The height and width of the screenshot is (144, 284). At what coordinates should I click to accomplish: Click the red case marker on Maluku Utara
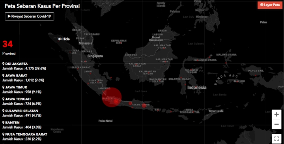pos(226,63)
